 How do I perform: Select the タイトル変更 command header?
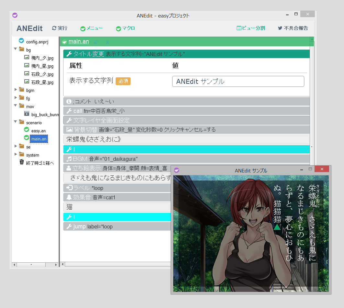click(187, 54)
